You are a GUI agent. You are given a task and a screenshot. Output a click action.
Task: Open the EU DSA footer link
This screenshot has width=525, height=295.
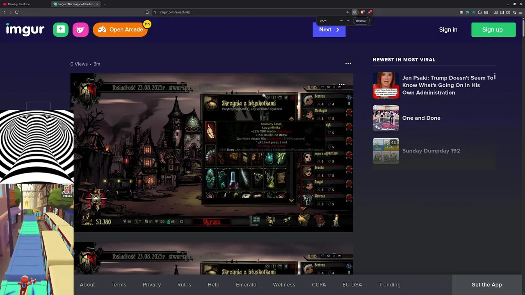[x=352, y=285]
